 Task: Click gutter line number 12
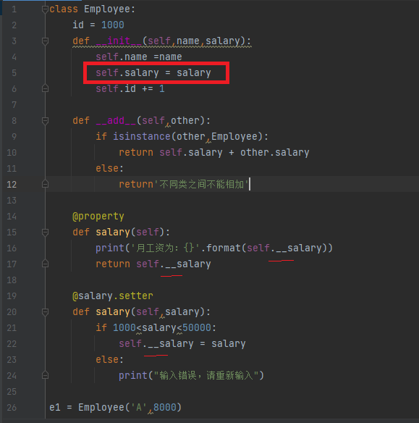point(12,185)
